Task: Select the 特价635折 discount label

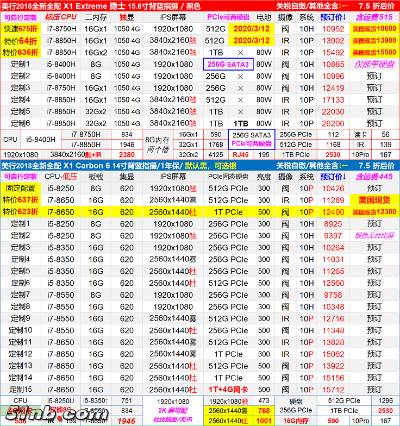Action: (x=20, y=53)
